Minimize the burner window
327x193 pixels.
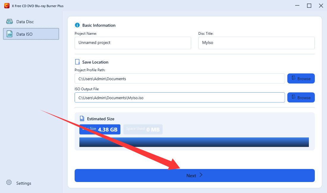297,6
